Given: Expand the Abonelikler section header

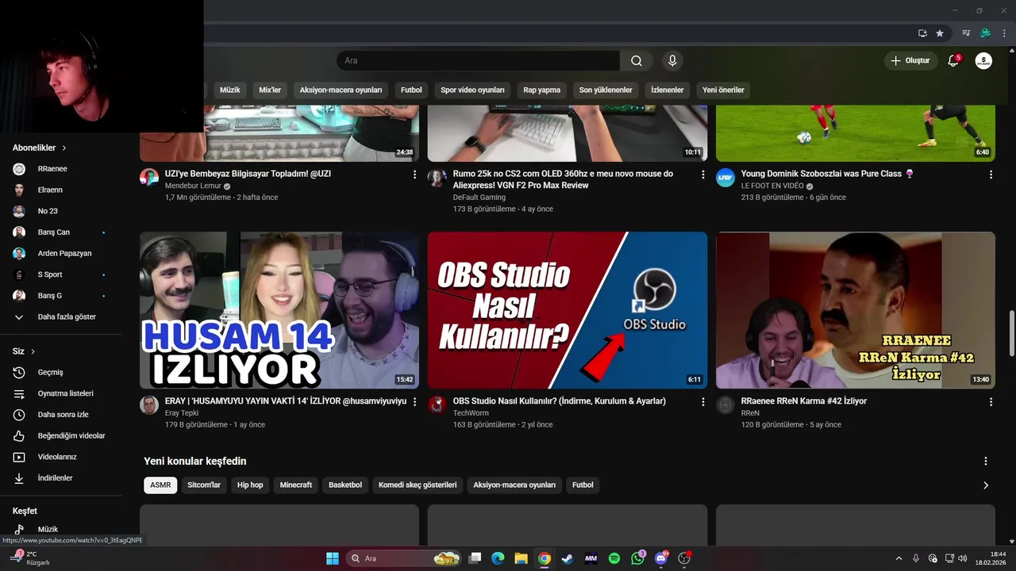Looking at the screenshot, I should pos(40,148).
